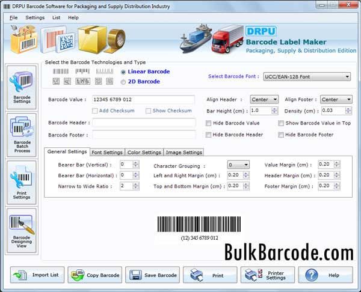361x292 pixels.
Task: Open the Align Footer dropdown
Action: tap(336, 100)
